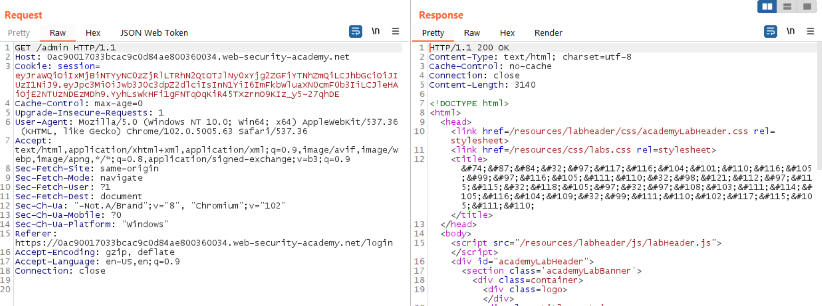Click the labHeader.js script src line
Image resolution: width=822 pixels, height=306 pixels.
click(586, 243)
